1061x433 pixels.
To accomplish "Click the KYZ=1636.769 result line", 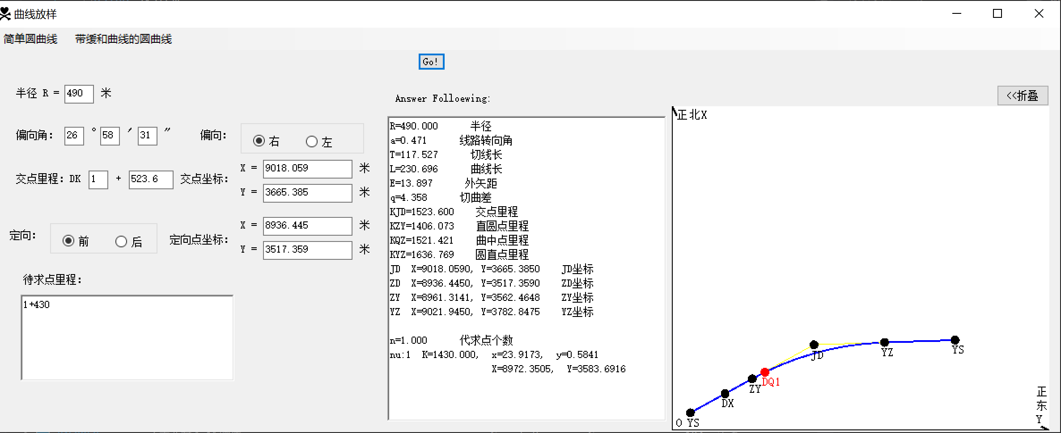I will point(459,254).
